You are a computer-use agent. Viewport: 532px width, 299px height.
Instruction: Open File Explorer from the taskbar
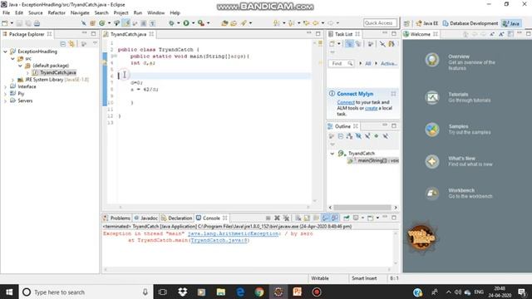click(221, 292)
